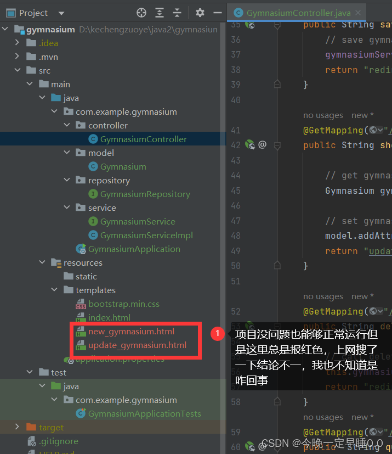The image size is (392, 454).
Task: Click the GymnasiumController class icon
Action: [93, 139]
